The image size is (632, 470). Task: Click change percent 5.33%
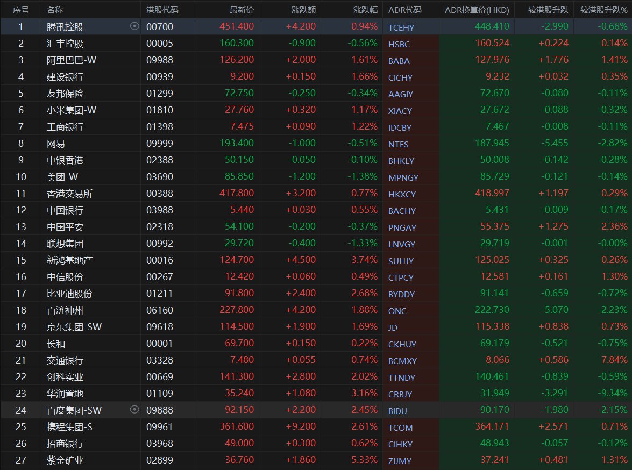364,460
